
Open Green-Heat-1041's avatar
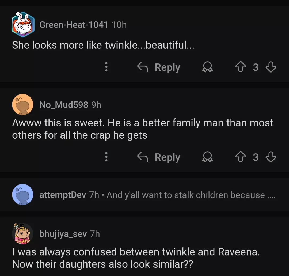[23, 24]
